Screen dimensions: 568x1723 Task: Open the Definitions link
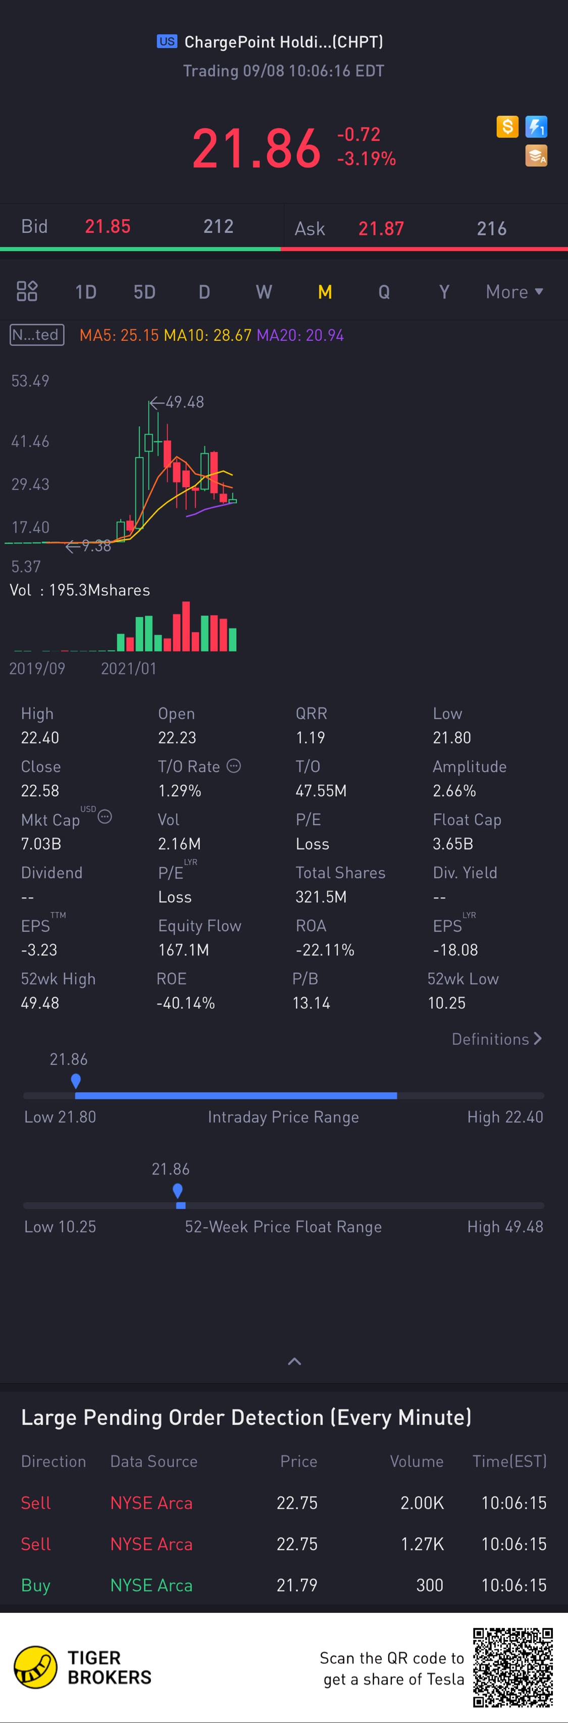point(496,1039)
